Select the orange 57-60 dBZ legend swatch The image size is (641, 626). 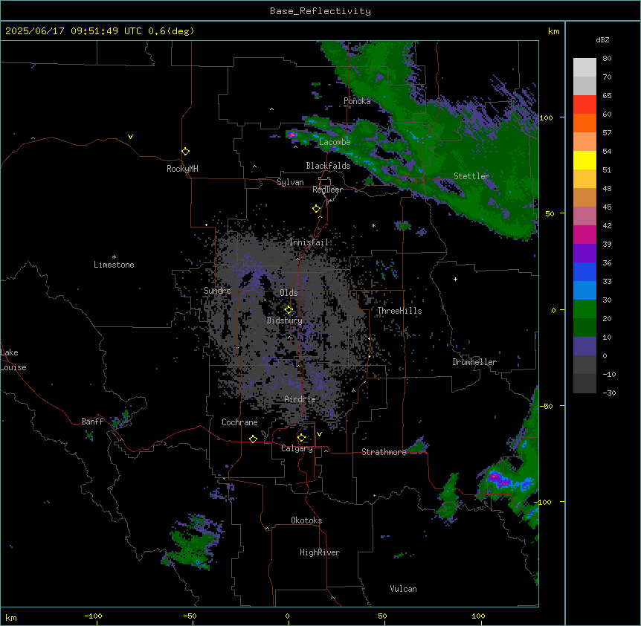click(584, 123)
